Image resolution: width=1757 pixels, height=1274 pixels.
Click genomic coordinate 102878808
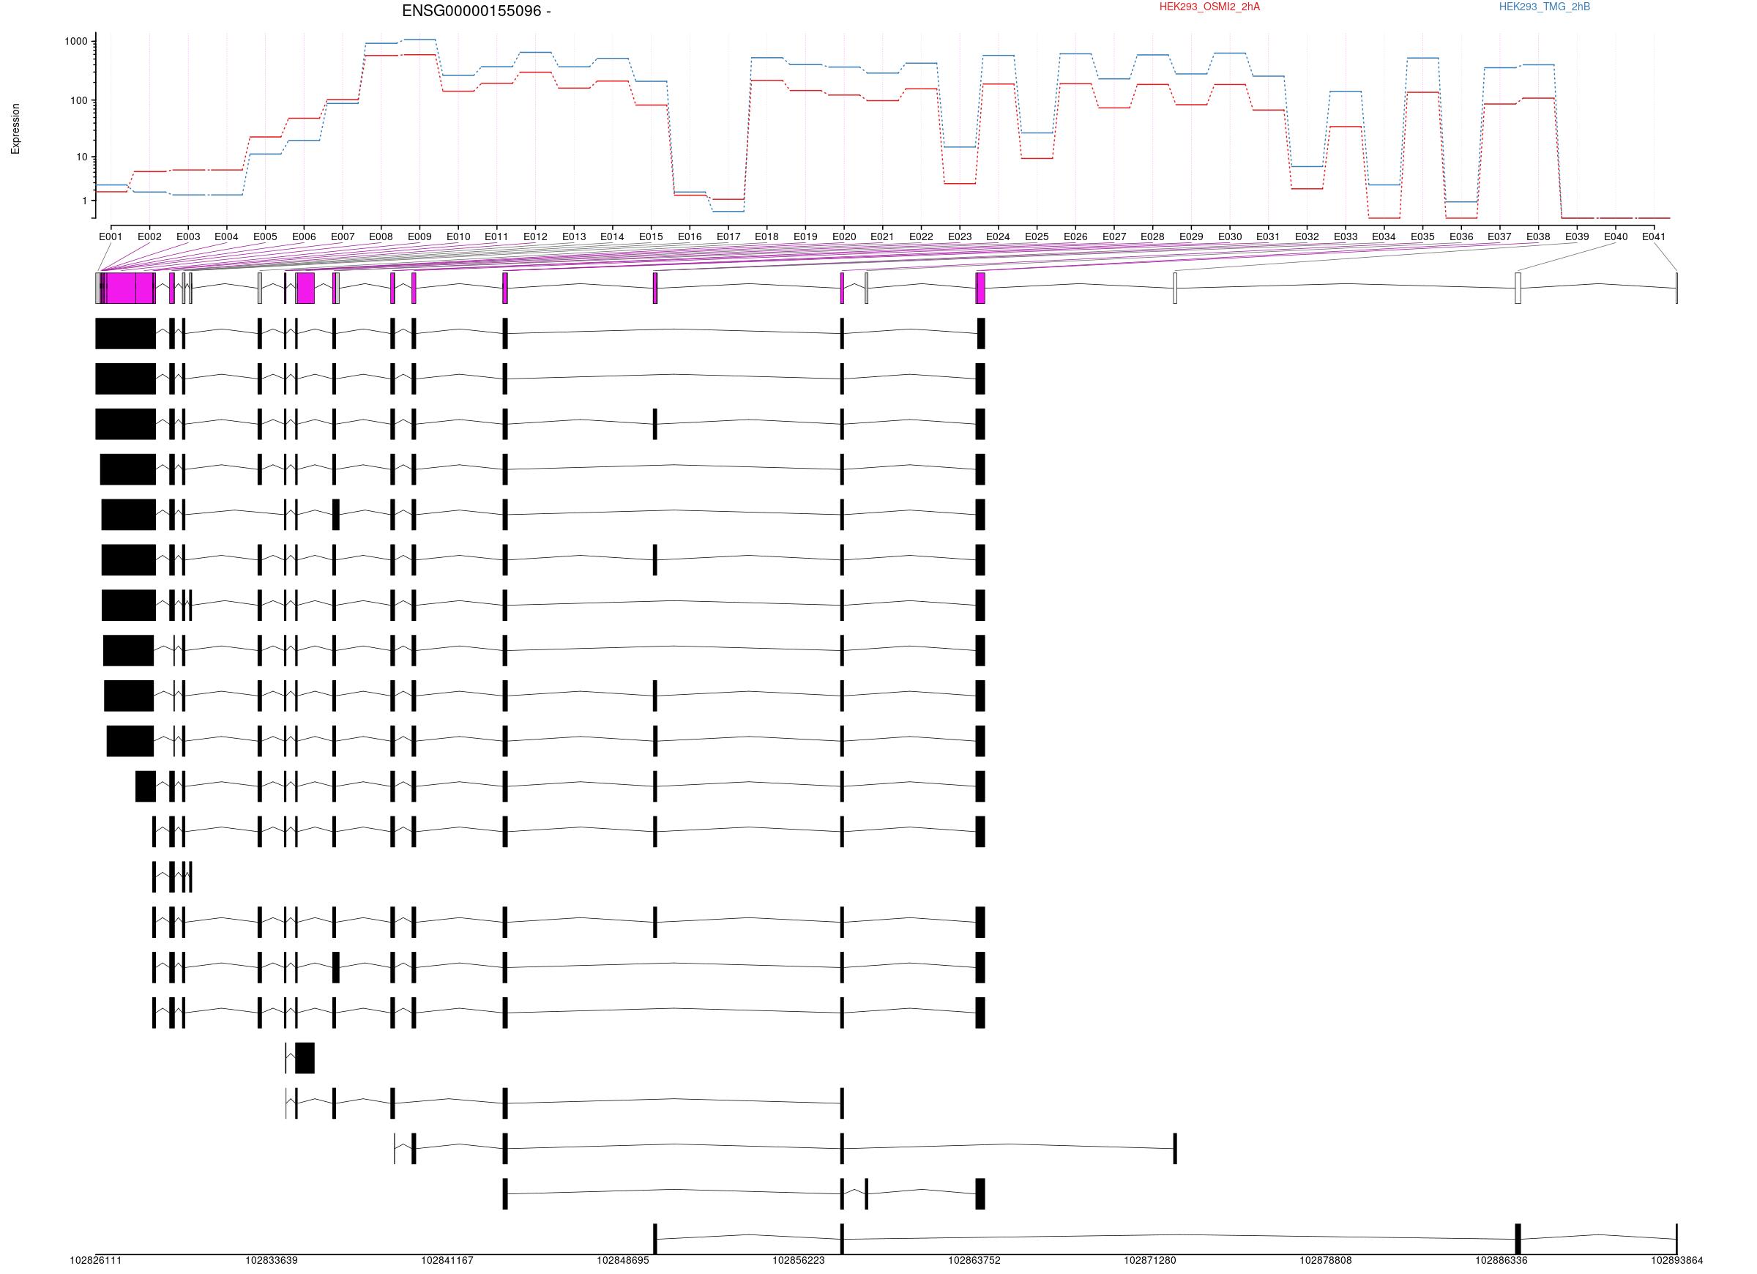pyautogui.click(x=1326, y=1261)
